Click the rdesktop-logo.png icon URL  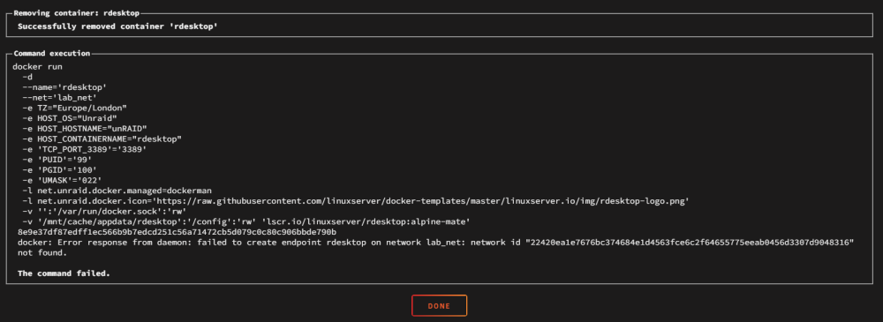[x=424, y=201]
